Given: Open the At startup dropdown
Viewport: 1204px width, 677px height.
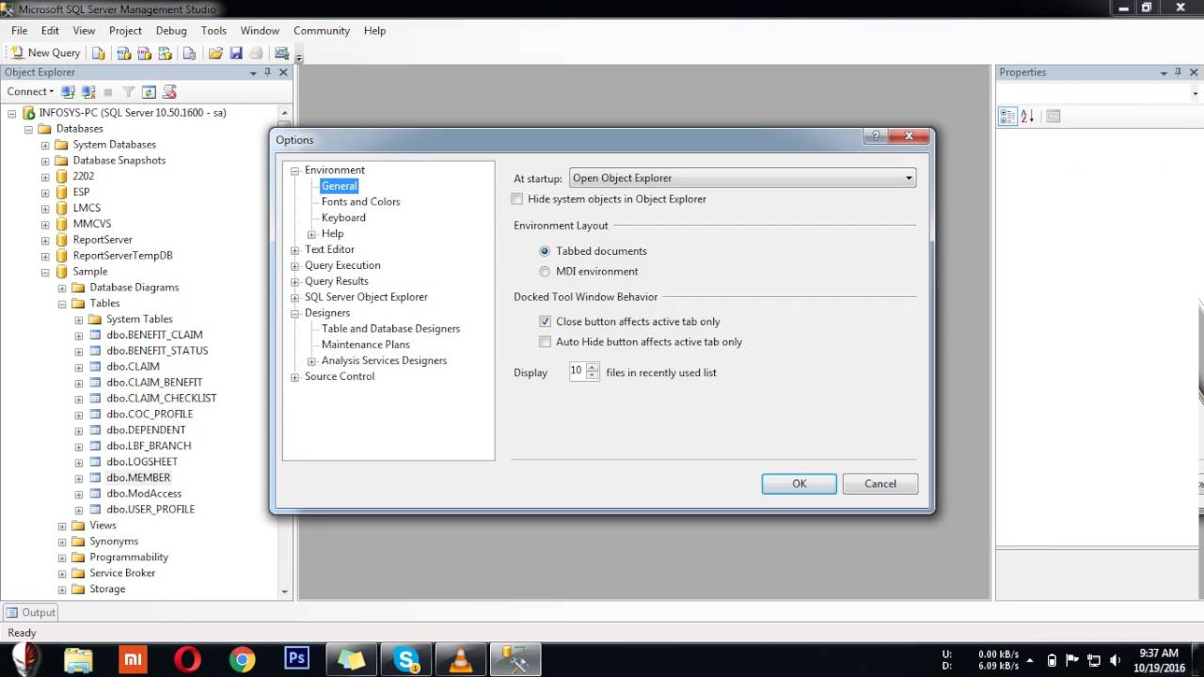Looking at the screenshot, I should [x=742, y=178].
